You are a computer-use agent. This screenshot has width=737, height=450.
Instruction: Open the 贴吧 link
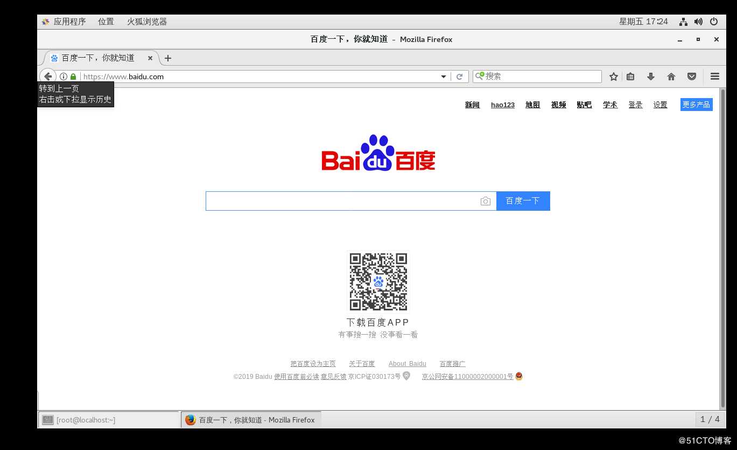pyautogui.click(x=584, y=105)
